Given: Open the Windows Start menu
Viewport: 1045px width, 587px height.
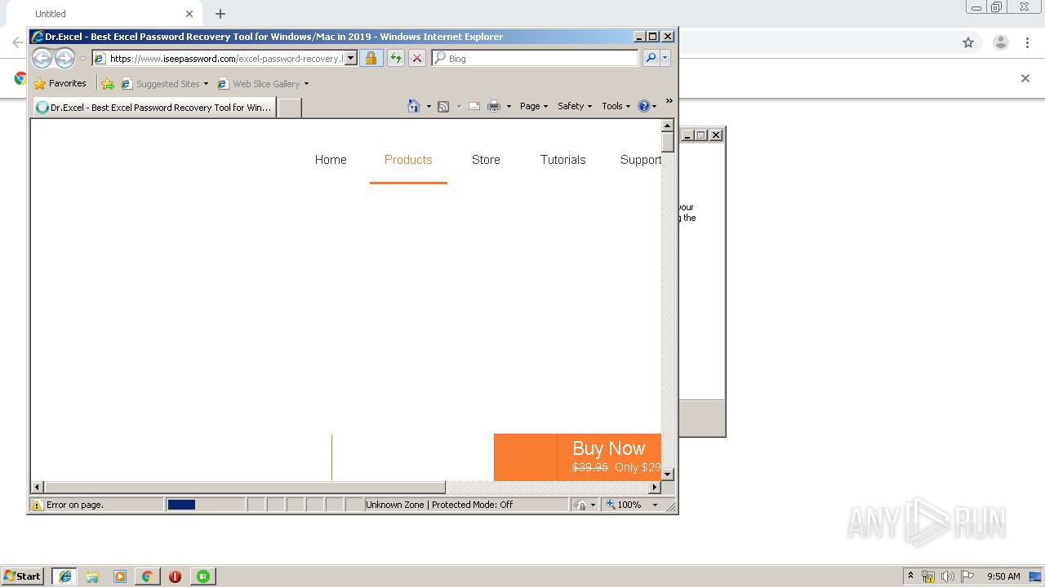Looking at the screenshot, I should (22, 576).
